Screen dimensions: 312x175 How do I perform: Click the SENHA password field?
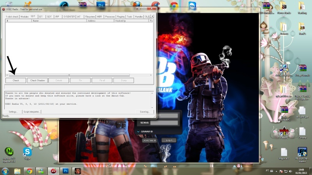click(x=164, y=123)
